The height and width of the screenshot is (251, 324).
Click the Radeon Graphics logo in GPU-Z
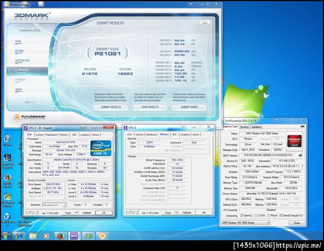tap(294, 141)
